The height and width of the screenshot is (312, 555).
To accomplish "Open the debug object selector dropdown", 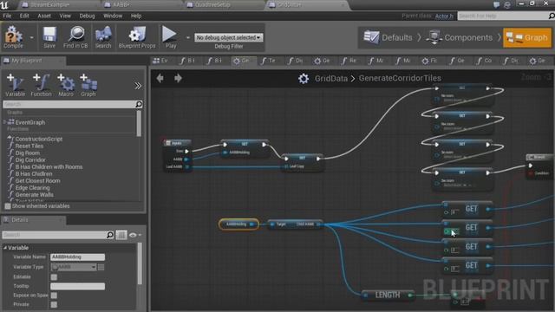I will [x=228, y=37].
